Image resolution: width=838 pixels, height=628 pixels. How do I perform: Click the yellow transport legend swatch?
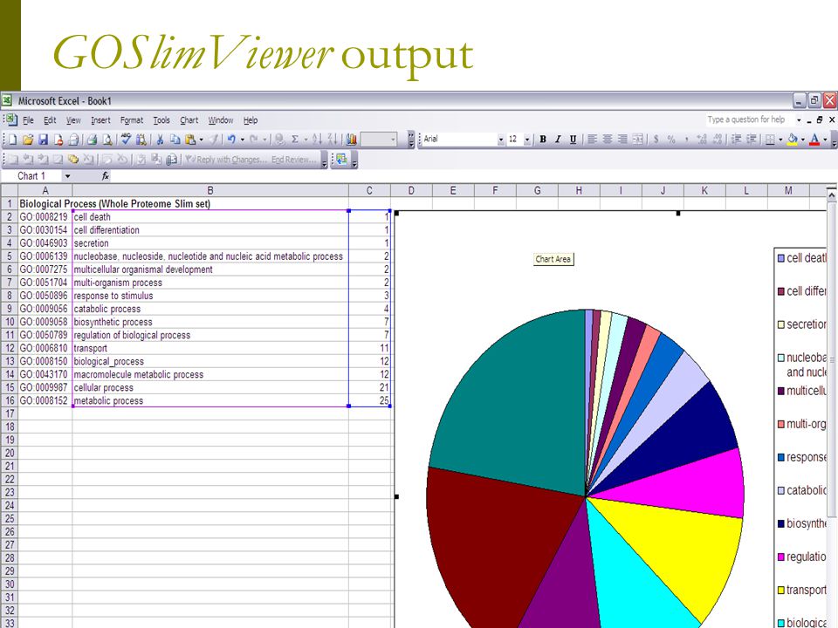pyautogui.click(x=780, y=590)
